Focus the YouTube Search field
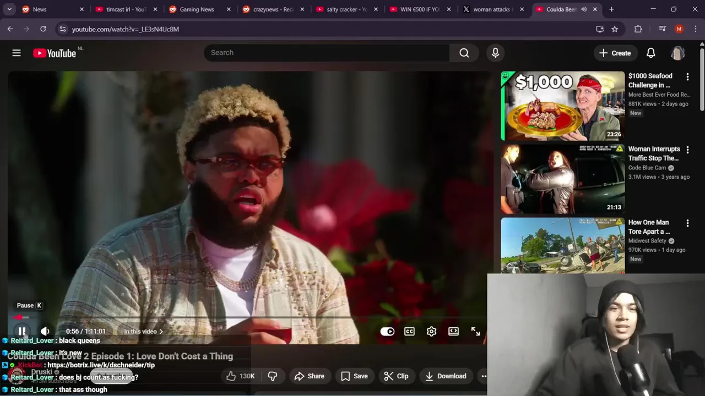 pos(327,53)
